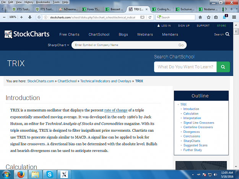
Task: Jump to Signal Line Crossovers in Outline
Action: 198,123
